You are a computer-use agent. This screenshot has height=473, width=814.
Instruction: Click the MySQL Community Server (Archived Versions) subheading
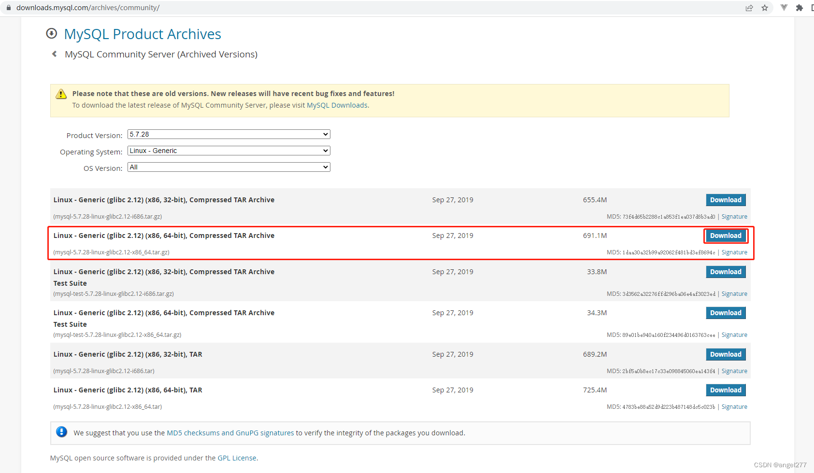(x=161, y=54)
